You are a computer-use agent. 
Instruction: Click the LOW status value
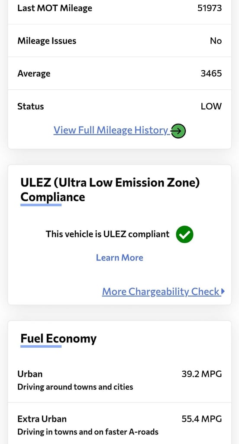pyautogui.click(x=211, y=107)
